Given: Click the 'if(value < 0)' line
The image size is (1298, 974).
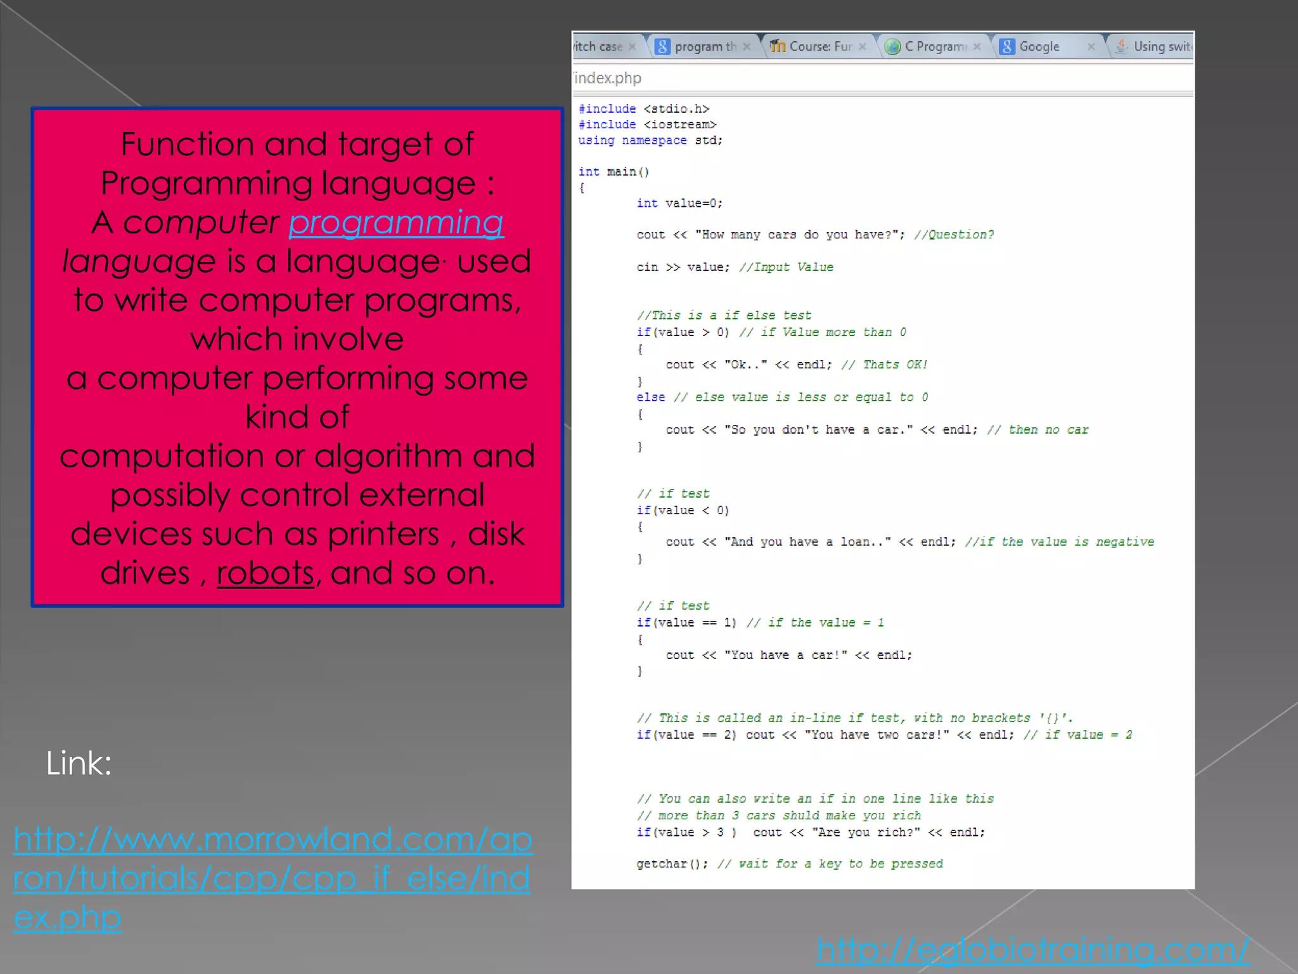Looking at the screenshot, I should point(683,510).
